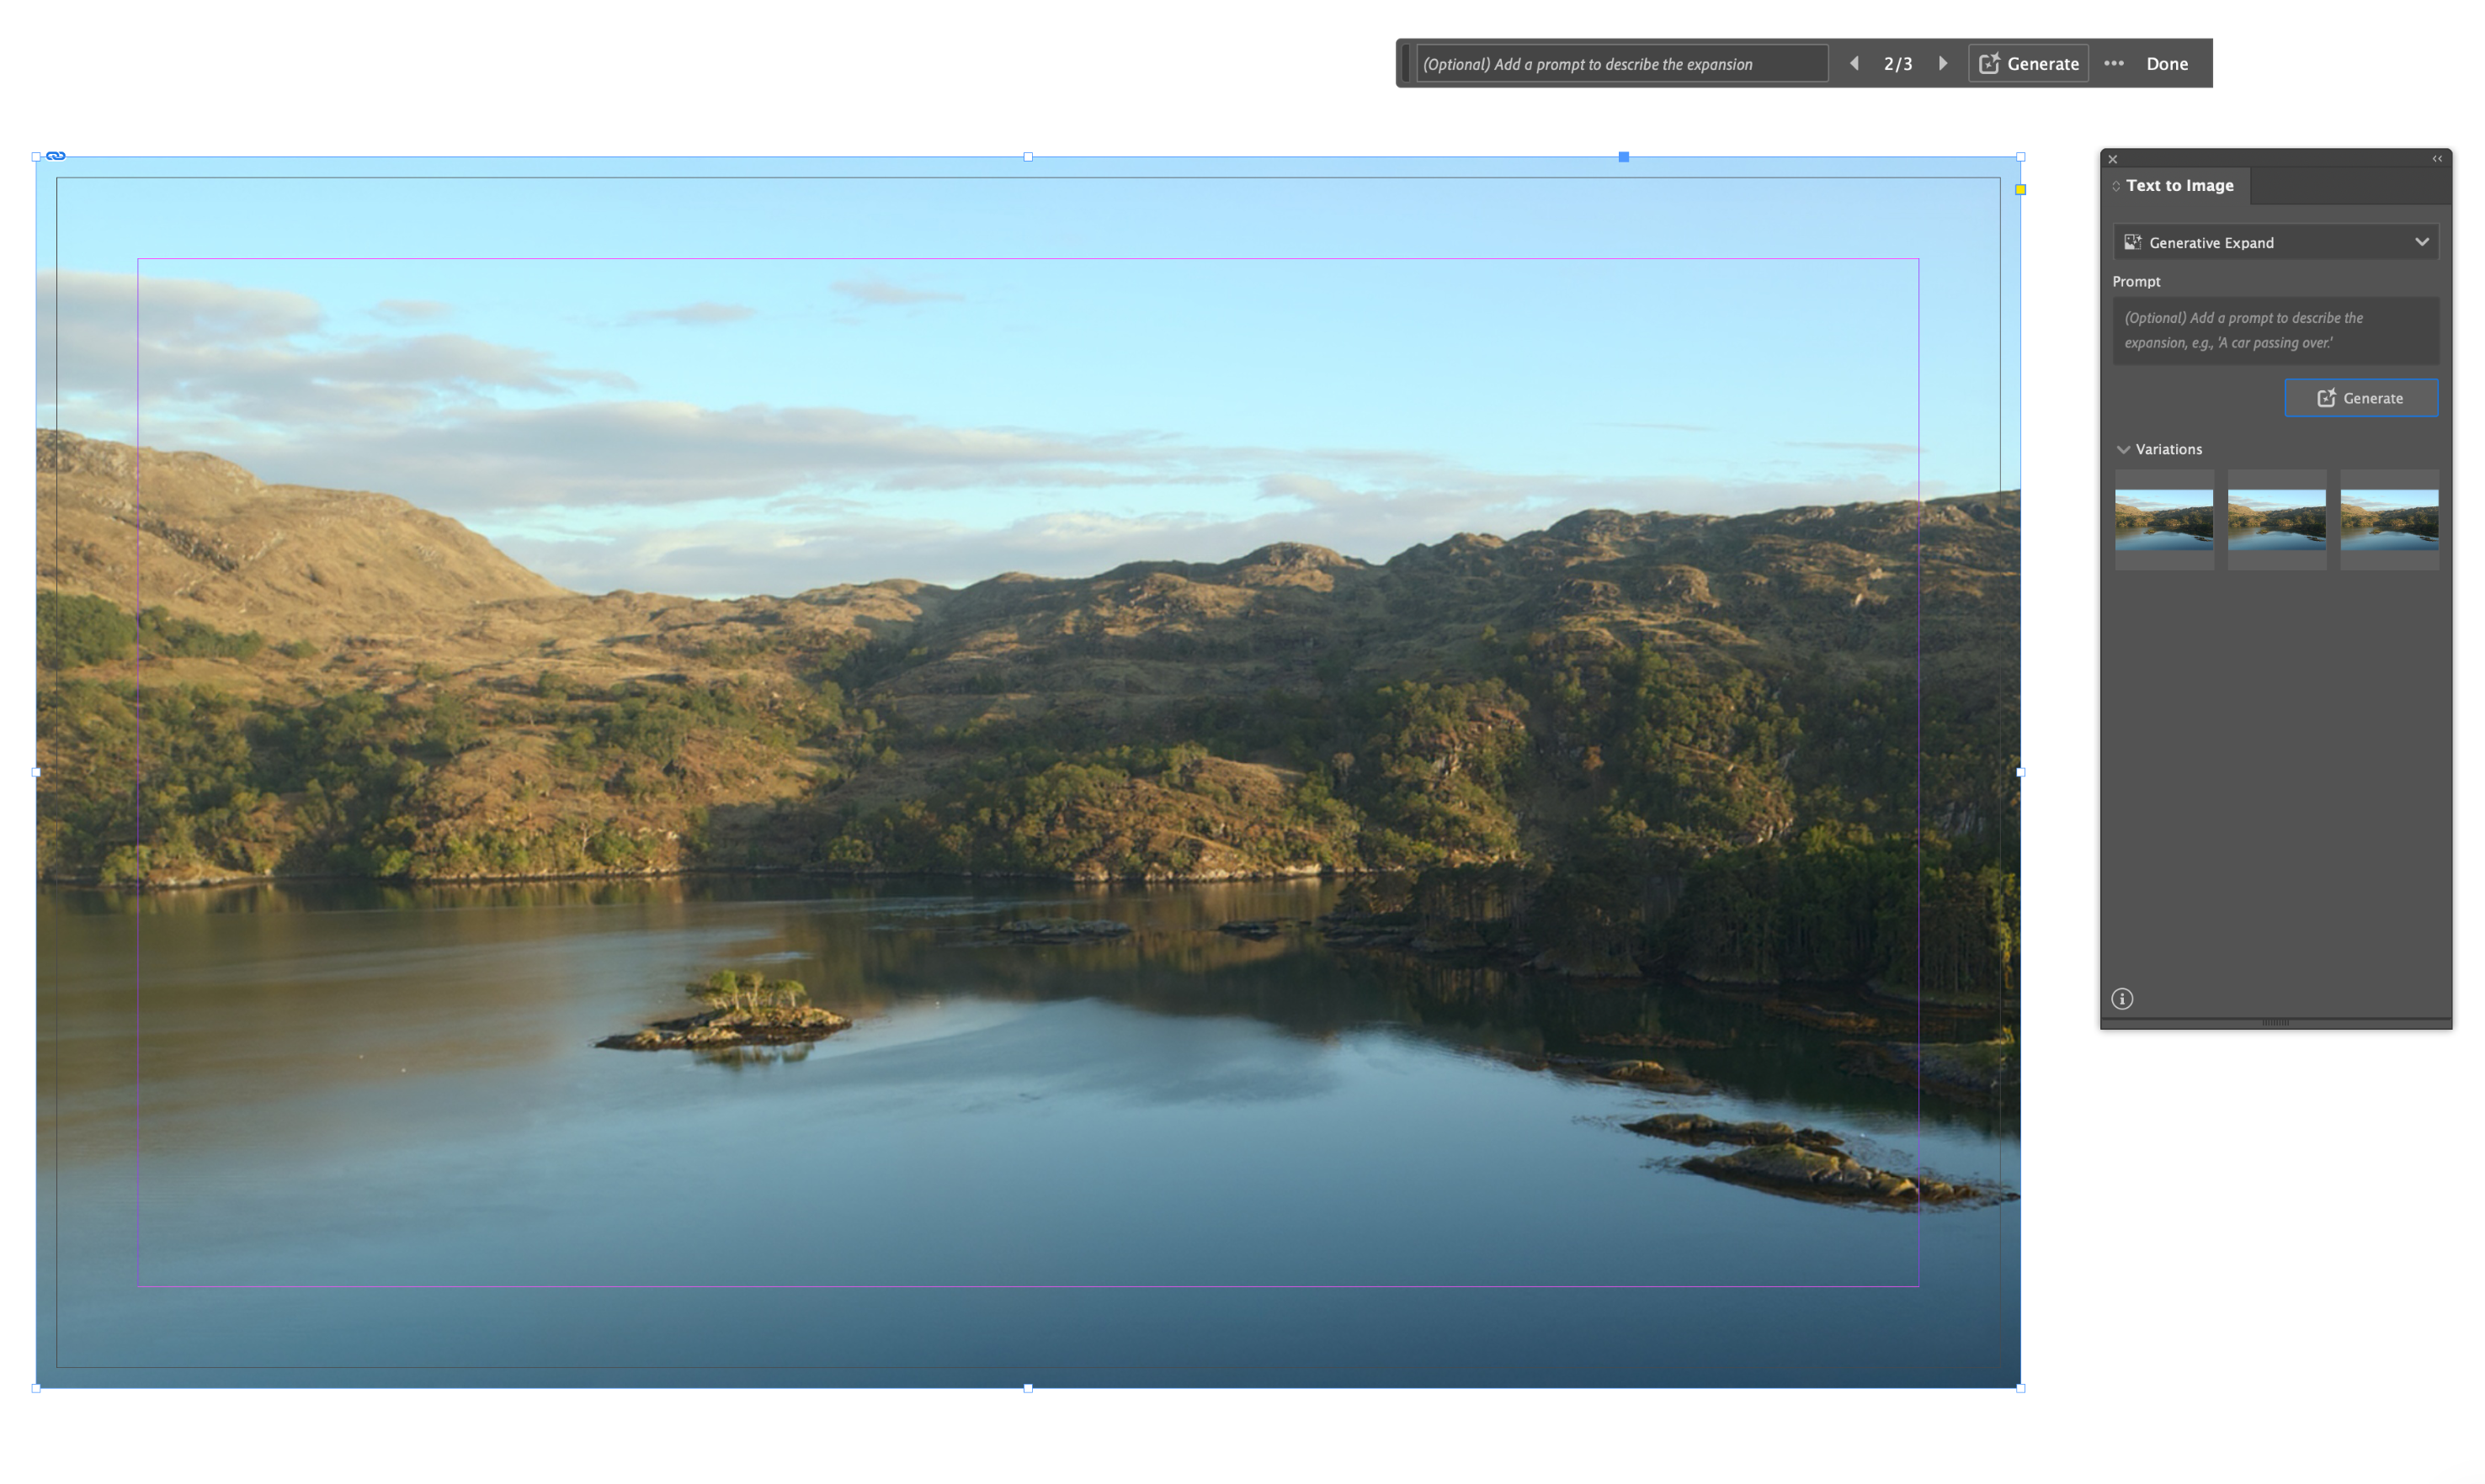This screenshot has height=1484, width=2485.
Task: Click the cycle arrows beside the Text to Image title
Action: (2115, 186)
